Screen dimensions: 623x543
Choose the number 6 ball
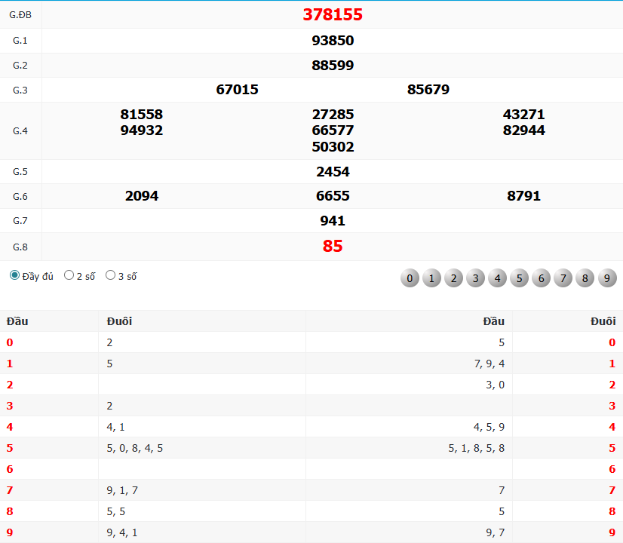coord(541,278)
